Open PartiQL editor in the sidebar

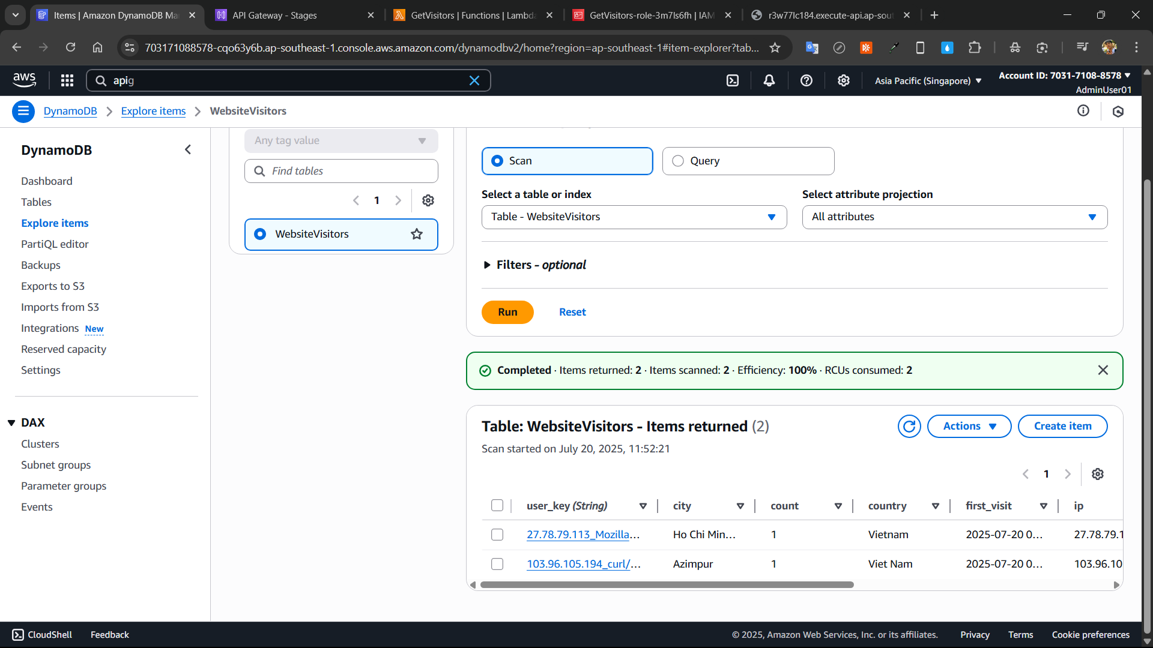pyautogui.click(x=55, y=244)
